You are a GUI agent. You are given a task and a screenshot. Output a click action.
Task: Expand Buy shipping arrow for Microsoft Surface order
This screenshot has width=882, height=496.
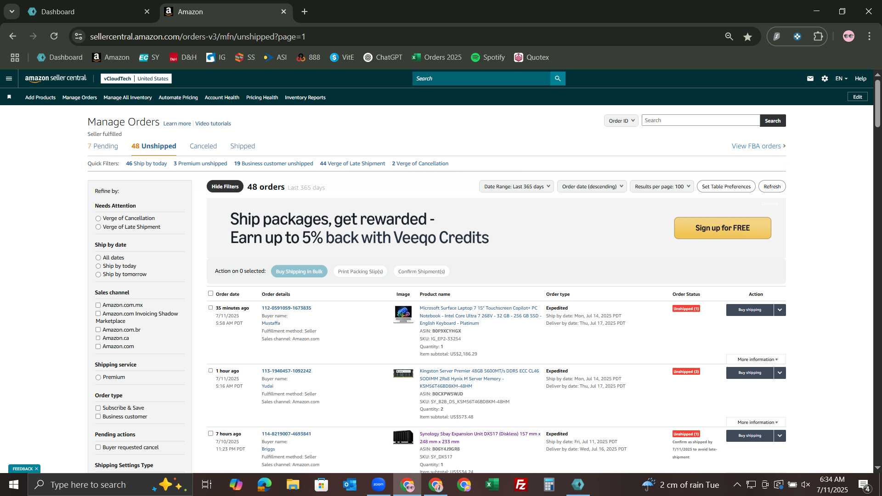pos(780,310)
